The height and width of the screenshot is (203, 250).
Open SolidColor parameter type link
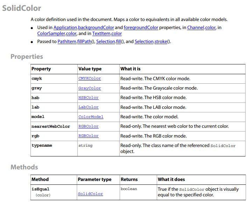click(x=91, y=194)
